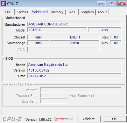Click the Model field showing 1015CX
This screenshot has width=127, height=123.
[57, 30]
